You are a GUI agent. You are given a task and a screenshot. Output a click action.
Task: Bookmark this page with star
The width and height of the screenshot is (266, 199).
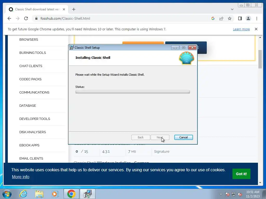pos(230,18)
